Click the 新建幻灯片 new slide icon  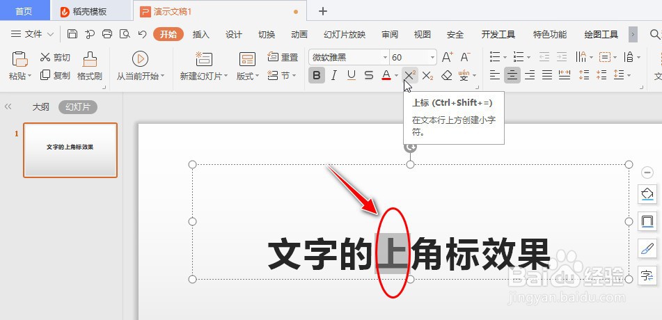204,59
